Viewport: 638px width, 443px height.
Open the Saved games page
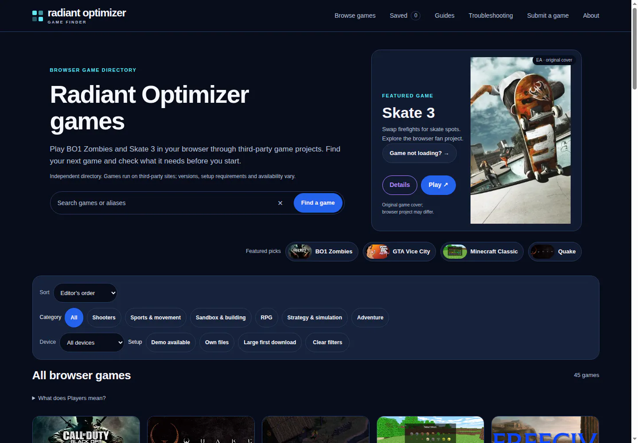tap(405, 16)
